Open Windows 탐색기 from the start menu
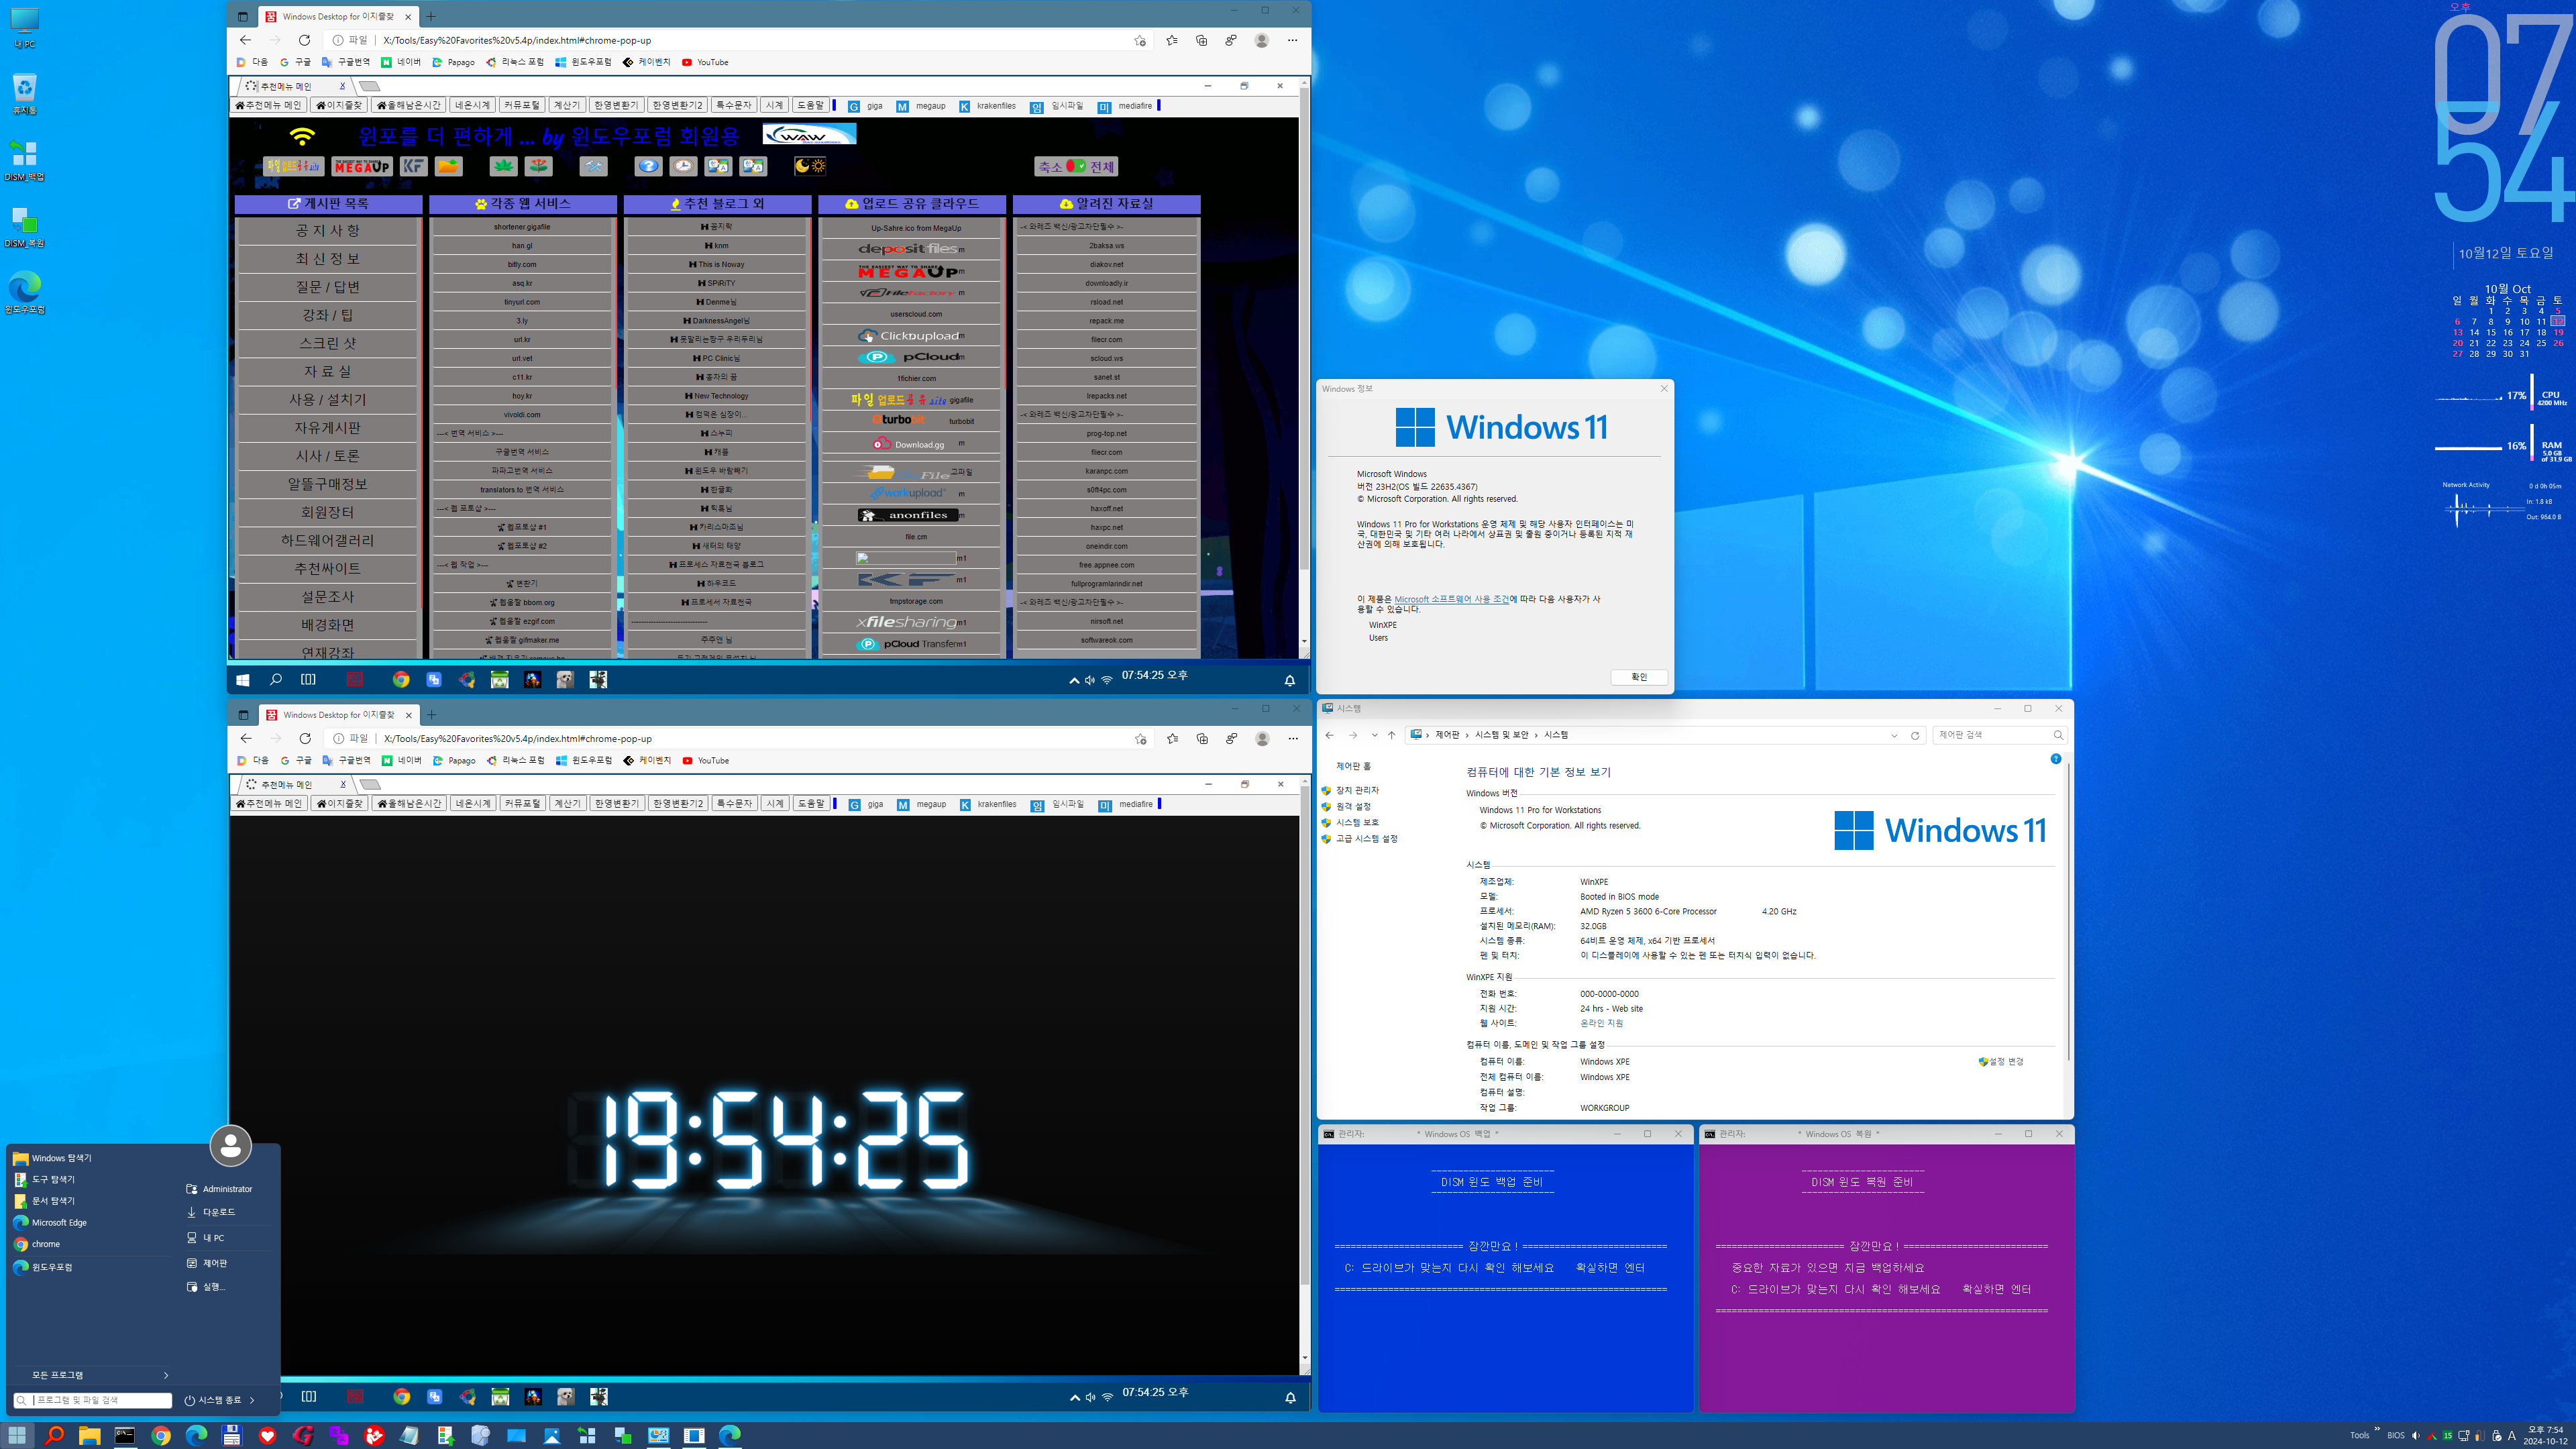Image resolution: width=2576 pixels, height=1449 pixels. 61,1158
